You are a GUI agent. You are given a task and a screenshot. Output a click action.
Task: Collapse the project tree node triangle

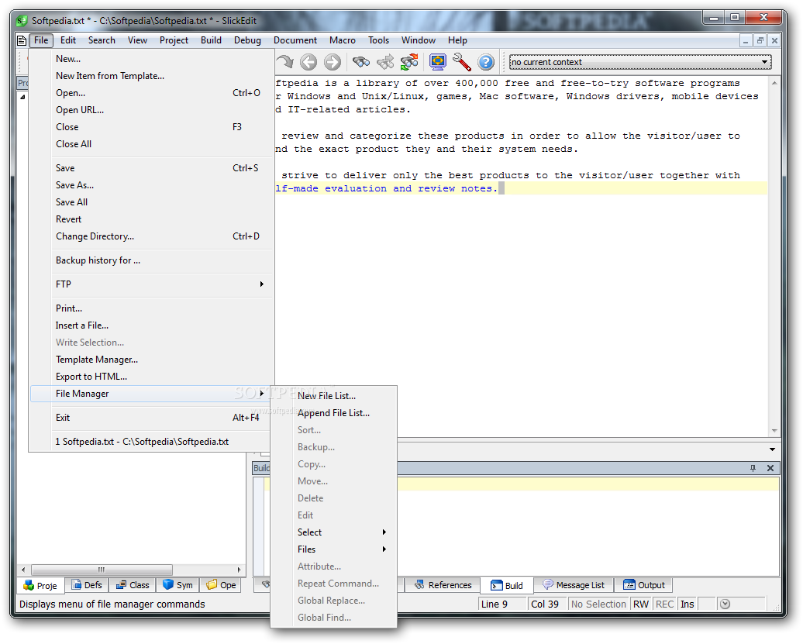(x=22, y=97)
